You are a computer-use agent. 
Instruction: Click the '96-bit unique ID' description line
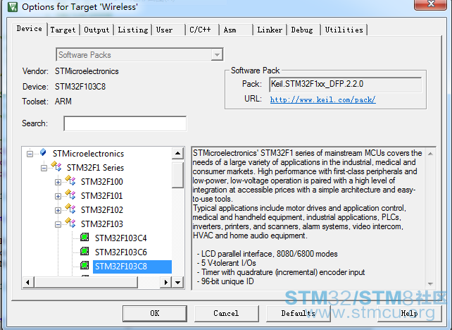tap(225, 281)
